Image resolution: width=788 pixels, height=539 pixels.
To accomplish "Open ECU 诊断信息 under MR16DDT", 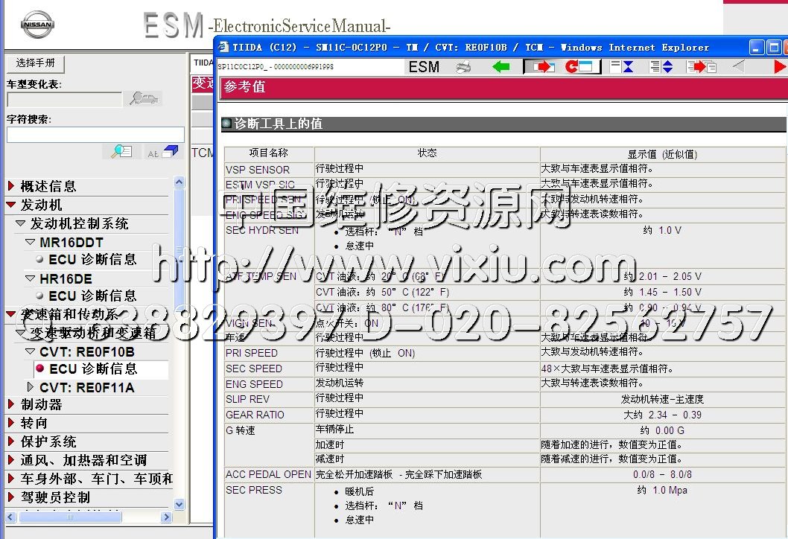I will click(x=92, y=259).
